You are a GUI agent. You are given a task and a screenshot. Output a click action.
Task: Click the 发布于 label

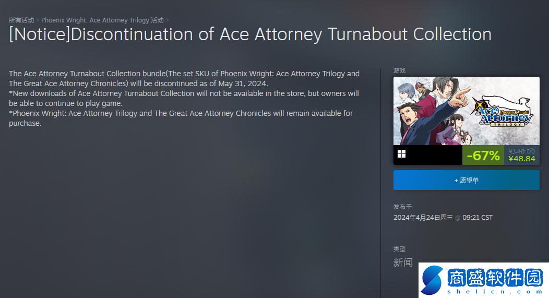pyautogui.click(x=402, y=207)
